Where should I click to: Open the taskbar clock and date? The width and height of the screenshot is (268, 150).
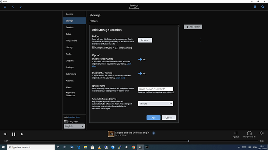pos(262,147)
